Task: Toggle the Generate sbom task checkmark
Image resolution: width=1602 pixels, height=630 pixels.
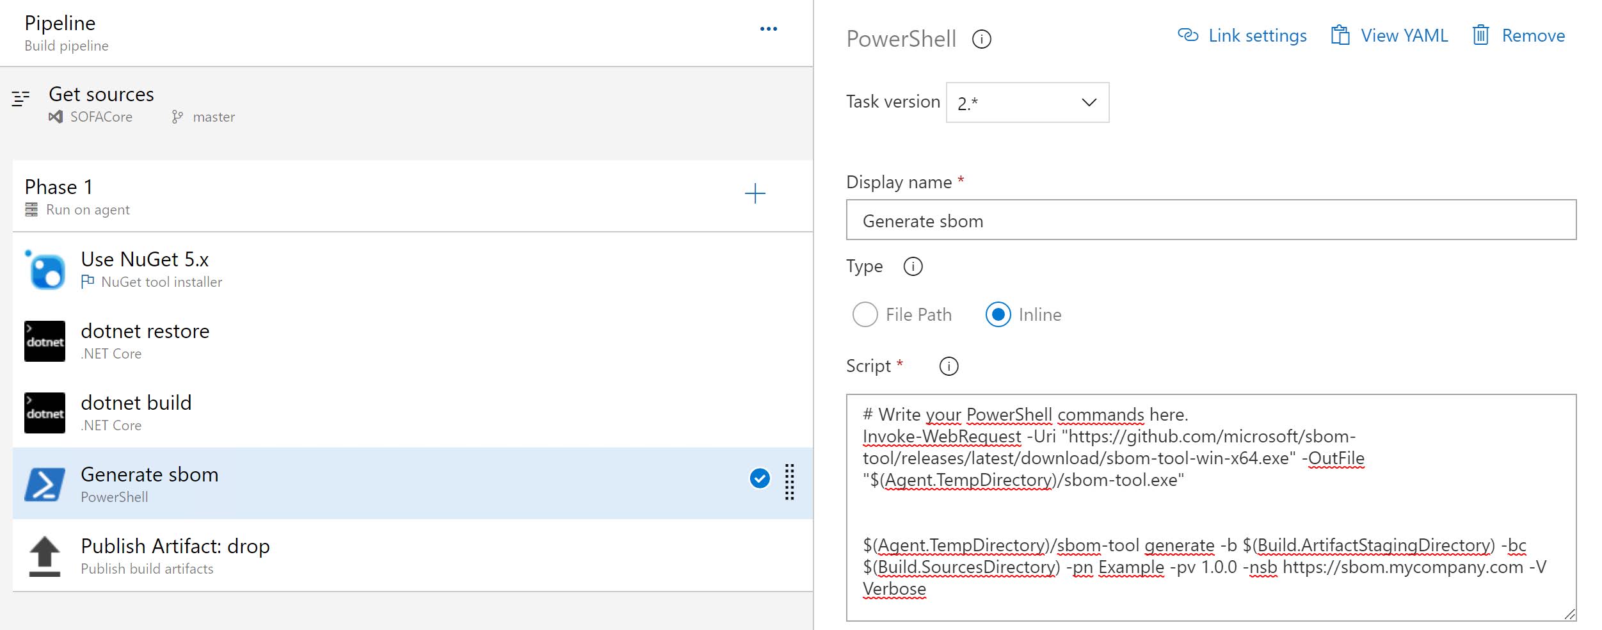Action: tap(760, 478)
